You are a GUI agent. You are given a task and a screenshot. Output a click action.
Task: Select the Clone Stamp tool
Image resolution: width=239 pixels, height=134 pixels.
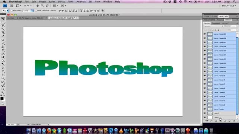(x=3, y=47)
